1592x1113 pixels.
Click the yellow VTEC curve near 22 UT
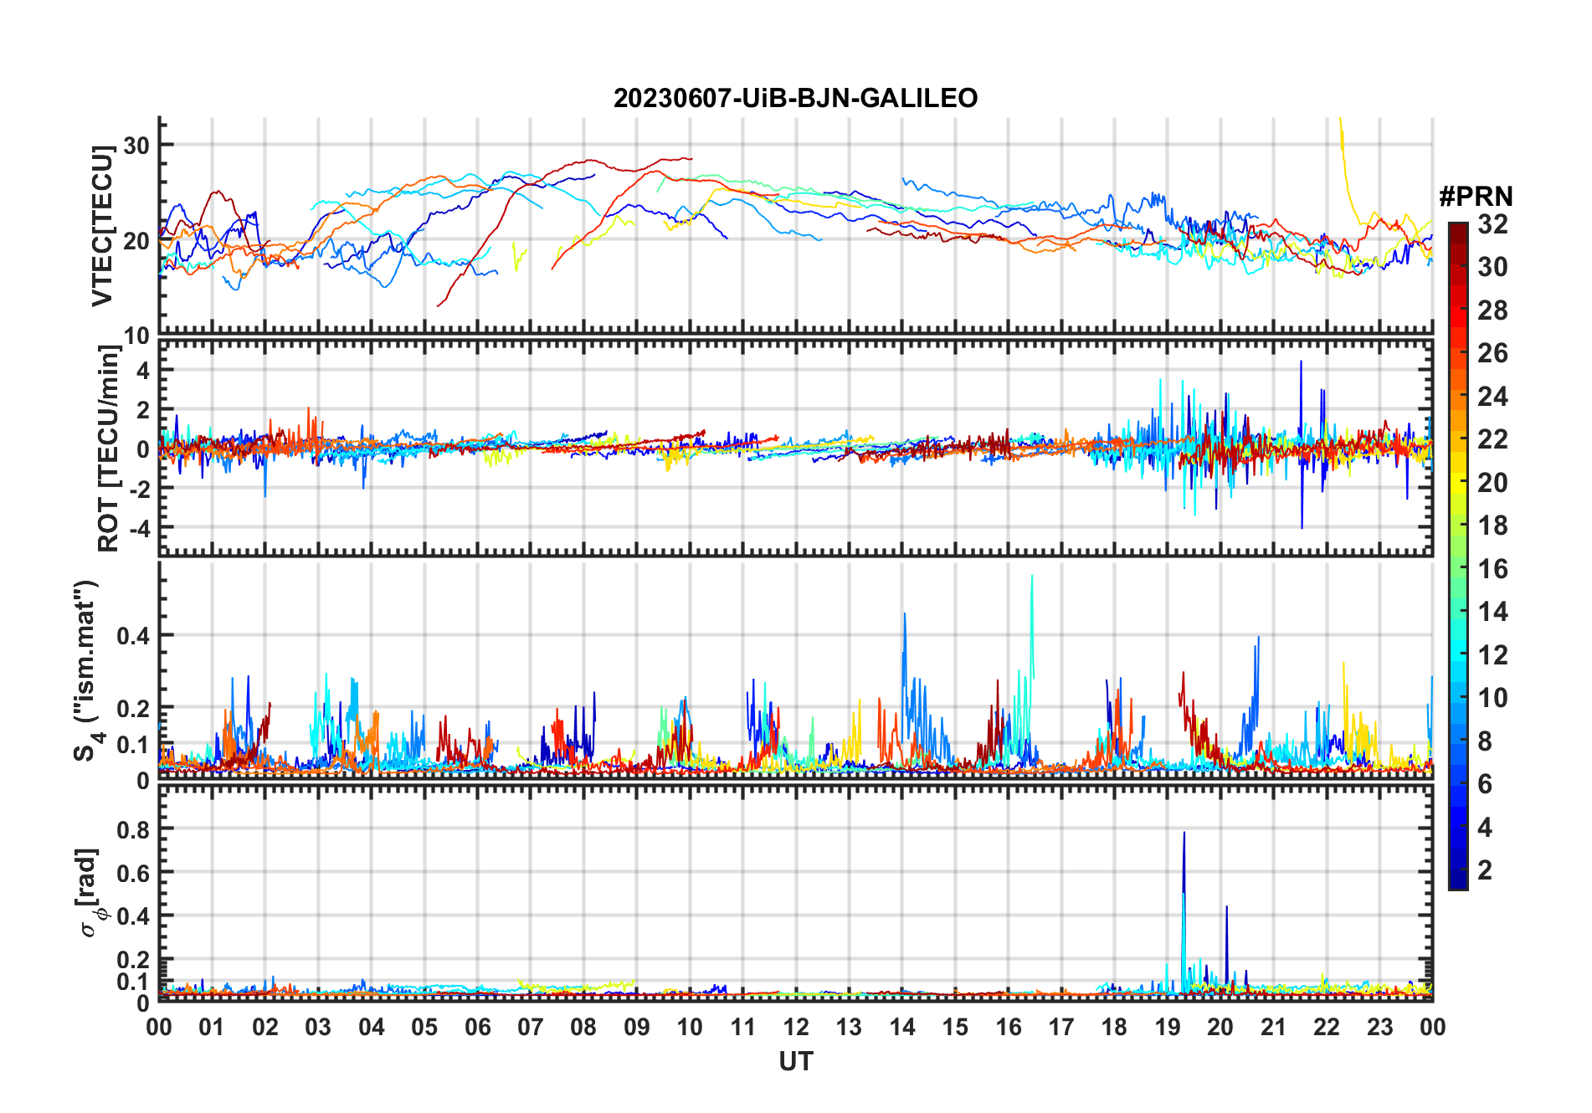tap(1345, 167)
